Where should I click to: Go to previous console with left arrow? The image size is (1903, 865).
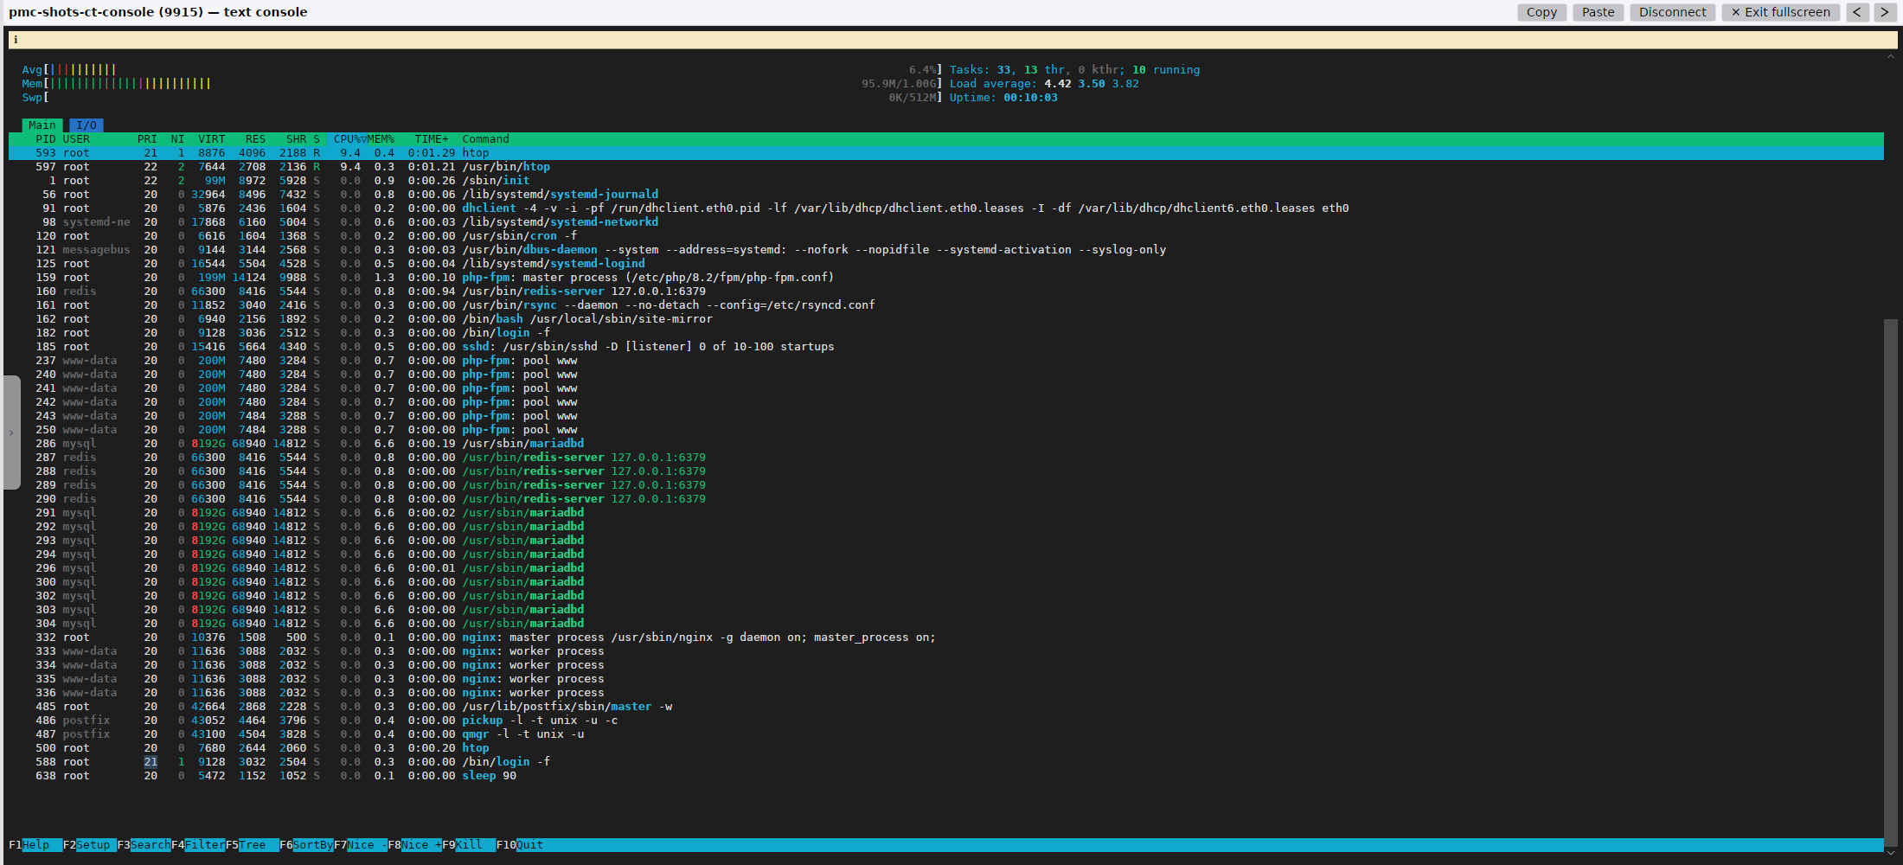tap(1856, 12)
